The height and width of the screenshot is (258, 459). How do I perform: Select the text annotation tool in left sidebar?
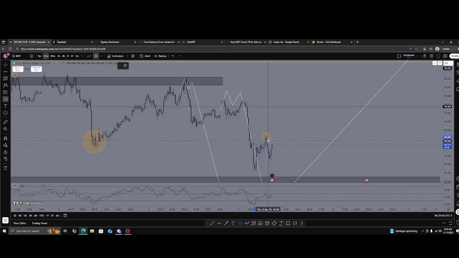[5, 106]
